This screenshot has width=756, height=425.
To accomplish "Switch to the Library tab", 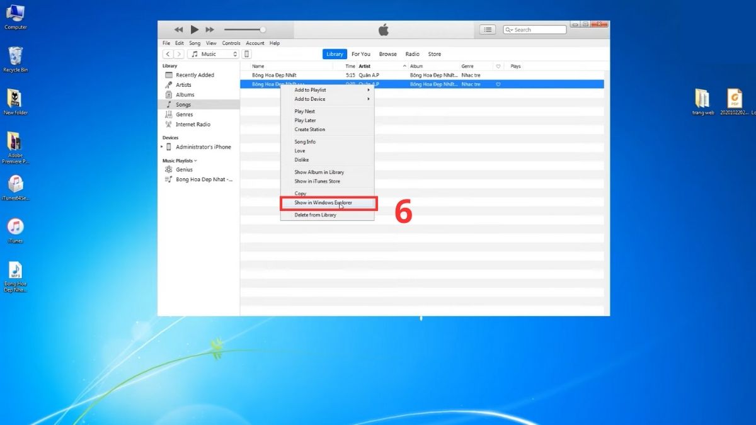I will [335, 54].
